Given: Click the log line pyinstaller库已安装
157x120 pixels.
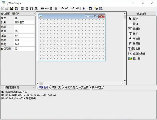Looking at the screenshot, I should tap(18, 98).
